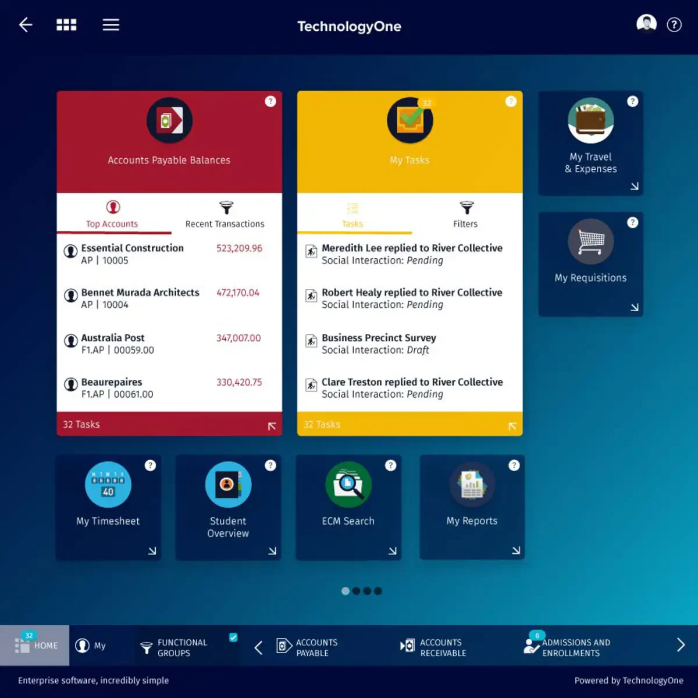Collapse the My Tasks card
Viewport: 698px width, 698px height.
click(512, 426)
